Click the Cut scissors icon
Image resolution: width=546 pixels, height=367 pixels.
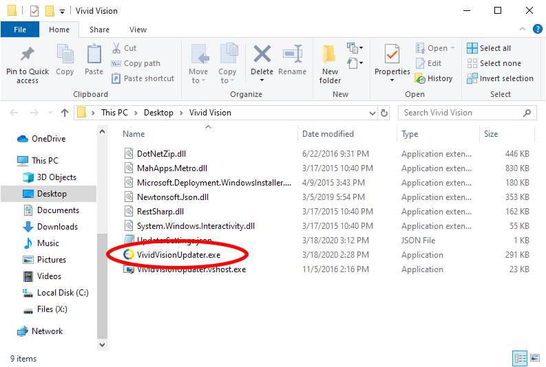(x=116, y=48)
